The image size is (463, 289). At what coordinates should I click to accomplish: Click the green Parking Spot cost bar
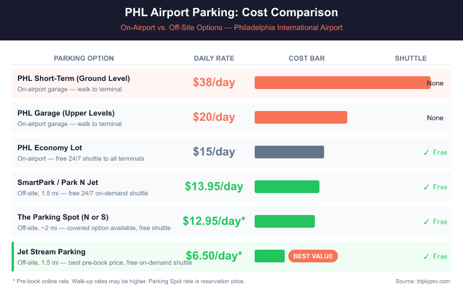coord(284,221)
